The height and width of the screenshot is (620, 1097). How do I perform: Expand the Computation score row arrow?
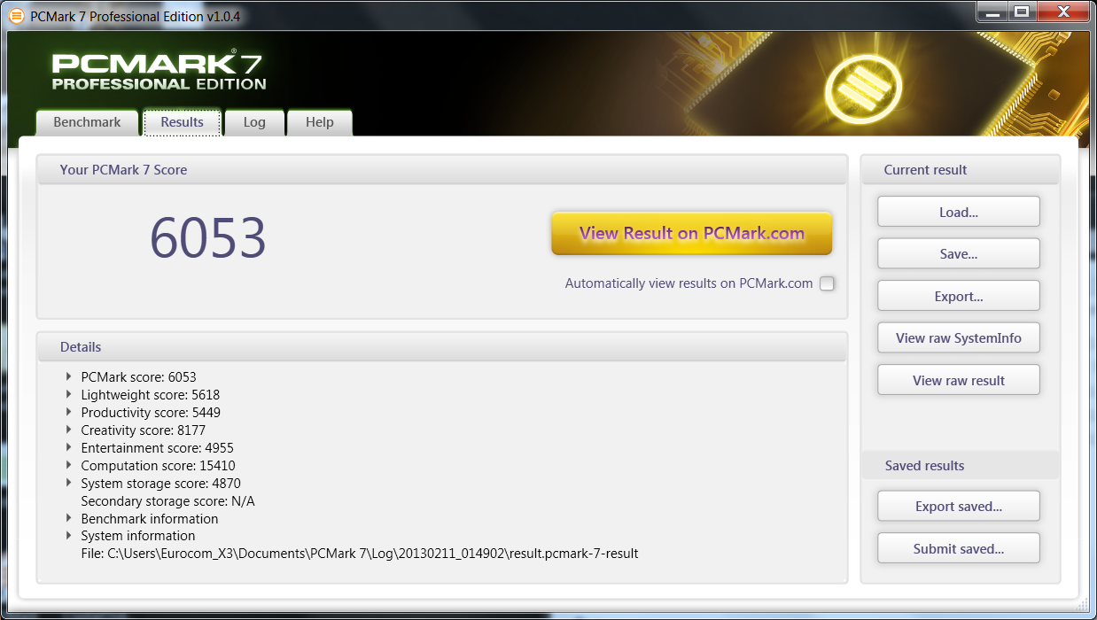(x=69, y=465)
